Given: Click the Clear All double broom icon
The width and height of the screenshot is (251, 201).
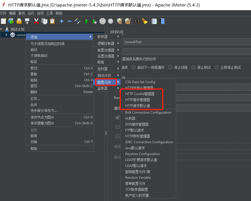Looking at the screenshot, I should coord(127,21).
